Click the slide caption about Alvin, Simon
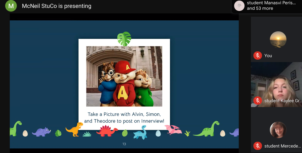This screenshot has height=153, width=302. tap(124, 117)
